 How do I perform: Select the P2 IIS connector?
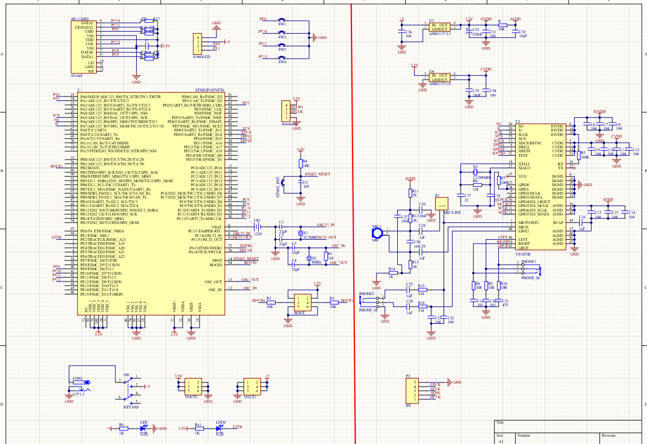(412, 390)
